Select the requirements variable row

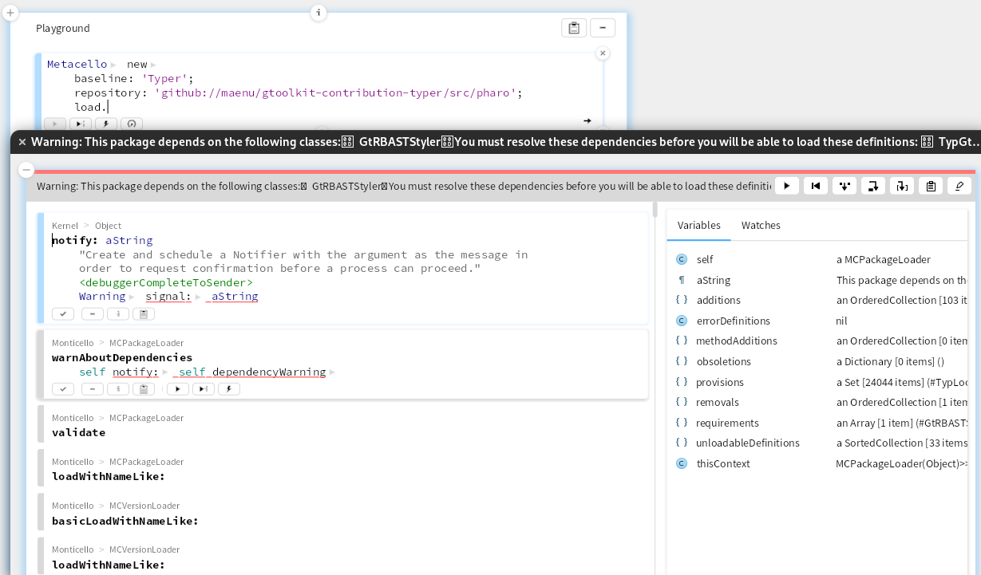pos(817,423)
